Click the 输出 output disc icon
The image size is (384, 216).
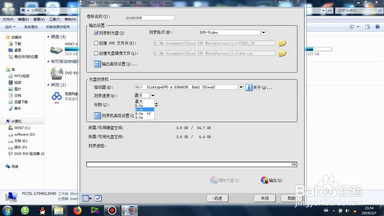click(264, 180)
